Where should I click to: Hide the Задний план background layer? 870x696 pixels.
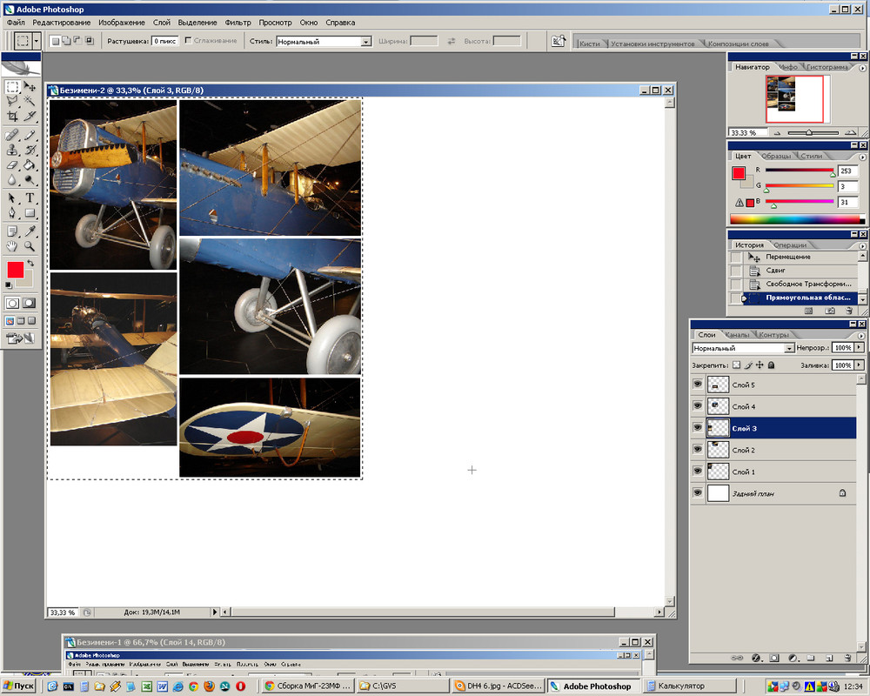[x=698, y=493]
